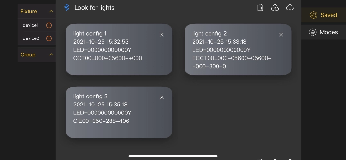Image resolution: width=346 pixels, height=160 pixels.
Task: Tap the Bluetooth icon beside Look for lights
Action: coord(67,7)
